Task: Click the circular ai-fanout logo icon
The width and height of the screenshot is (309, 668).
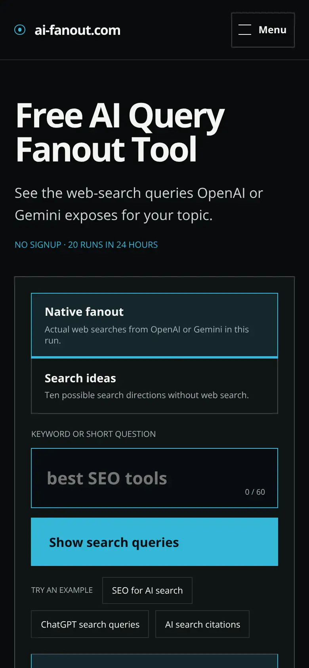Action: [20, 30]
